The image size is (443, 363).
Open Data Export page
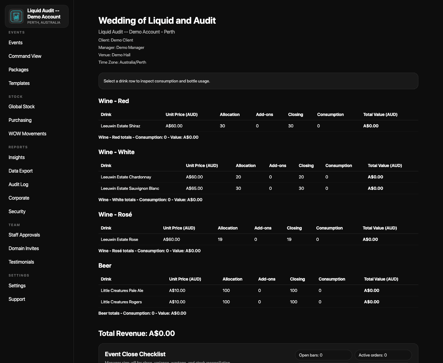pos(21,171)
